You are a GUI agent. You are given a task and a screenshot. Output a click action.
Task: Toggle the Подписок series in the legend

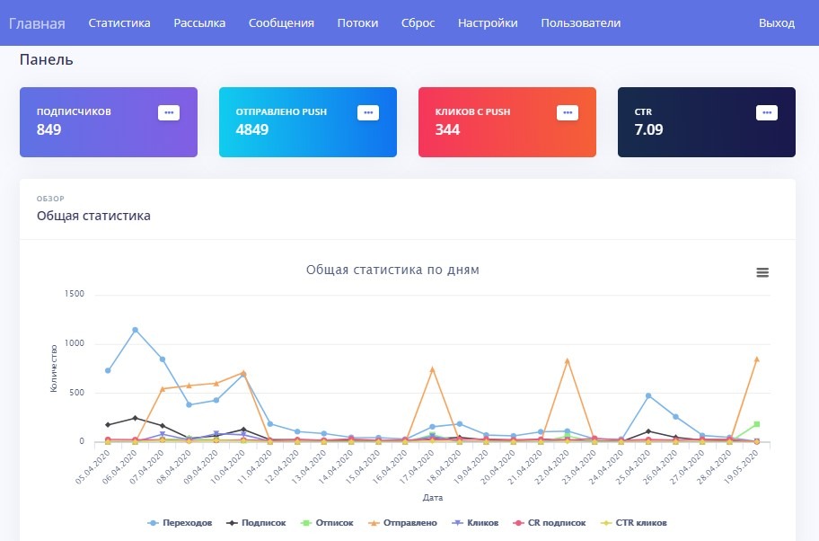pos(257,523)
